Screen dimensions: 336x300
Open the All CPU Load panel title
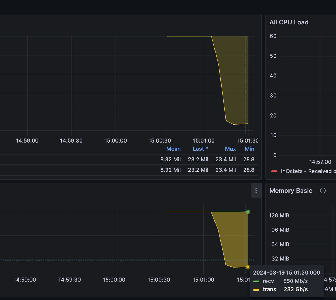[x=289, y=22]
